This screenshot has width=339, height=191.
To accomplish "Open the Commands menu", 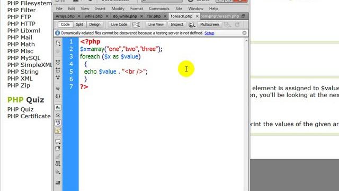I will 159,8.
